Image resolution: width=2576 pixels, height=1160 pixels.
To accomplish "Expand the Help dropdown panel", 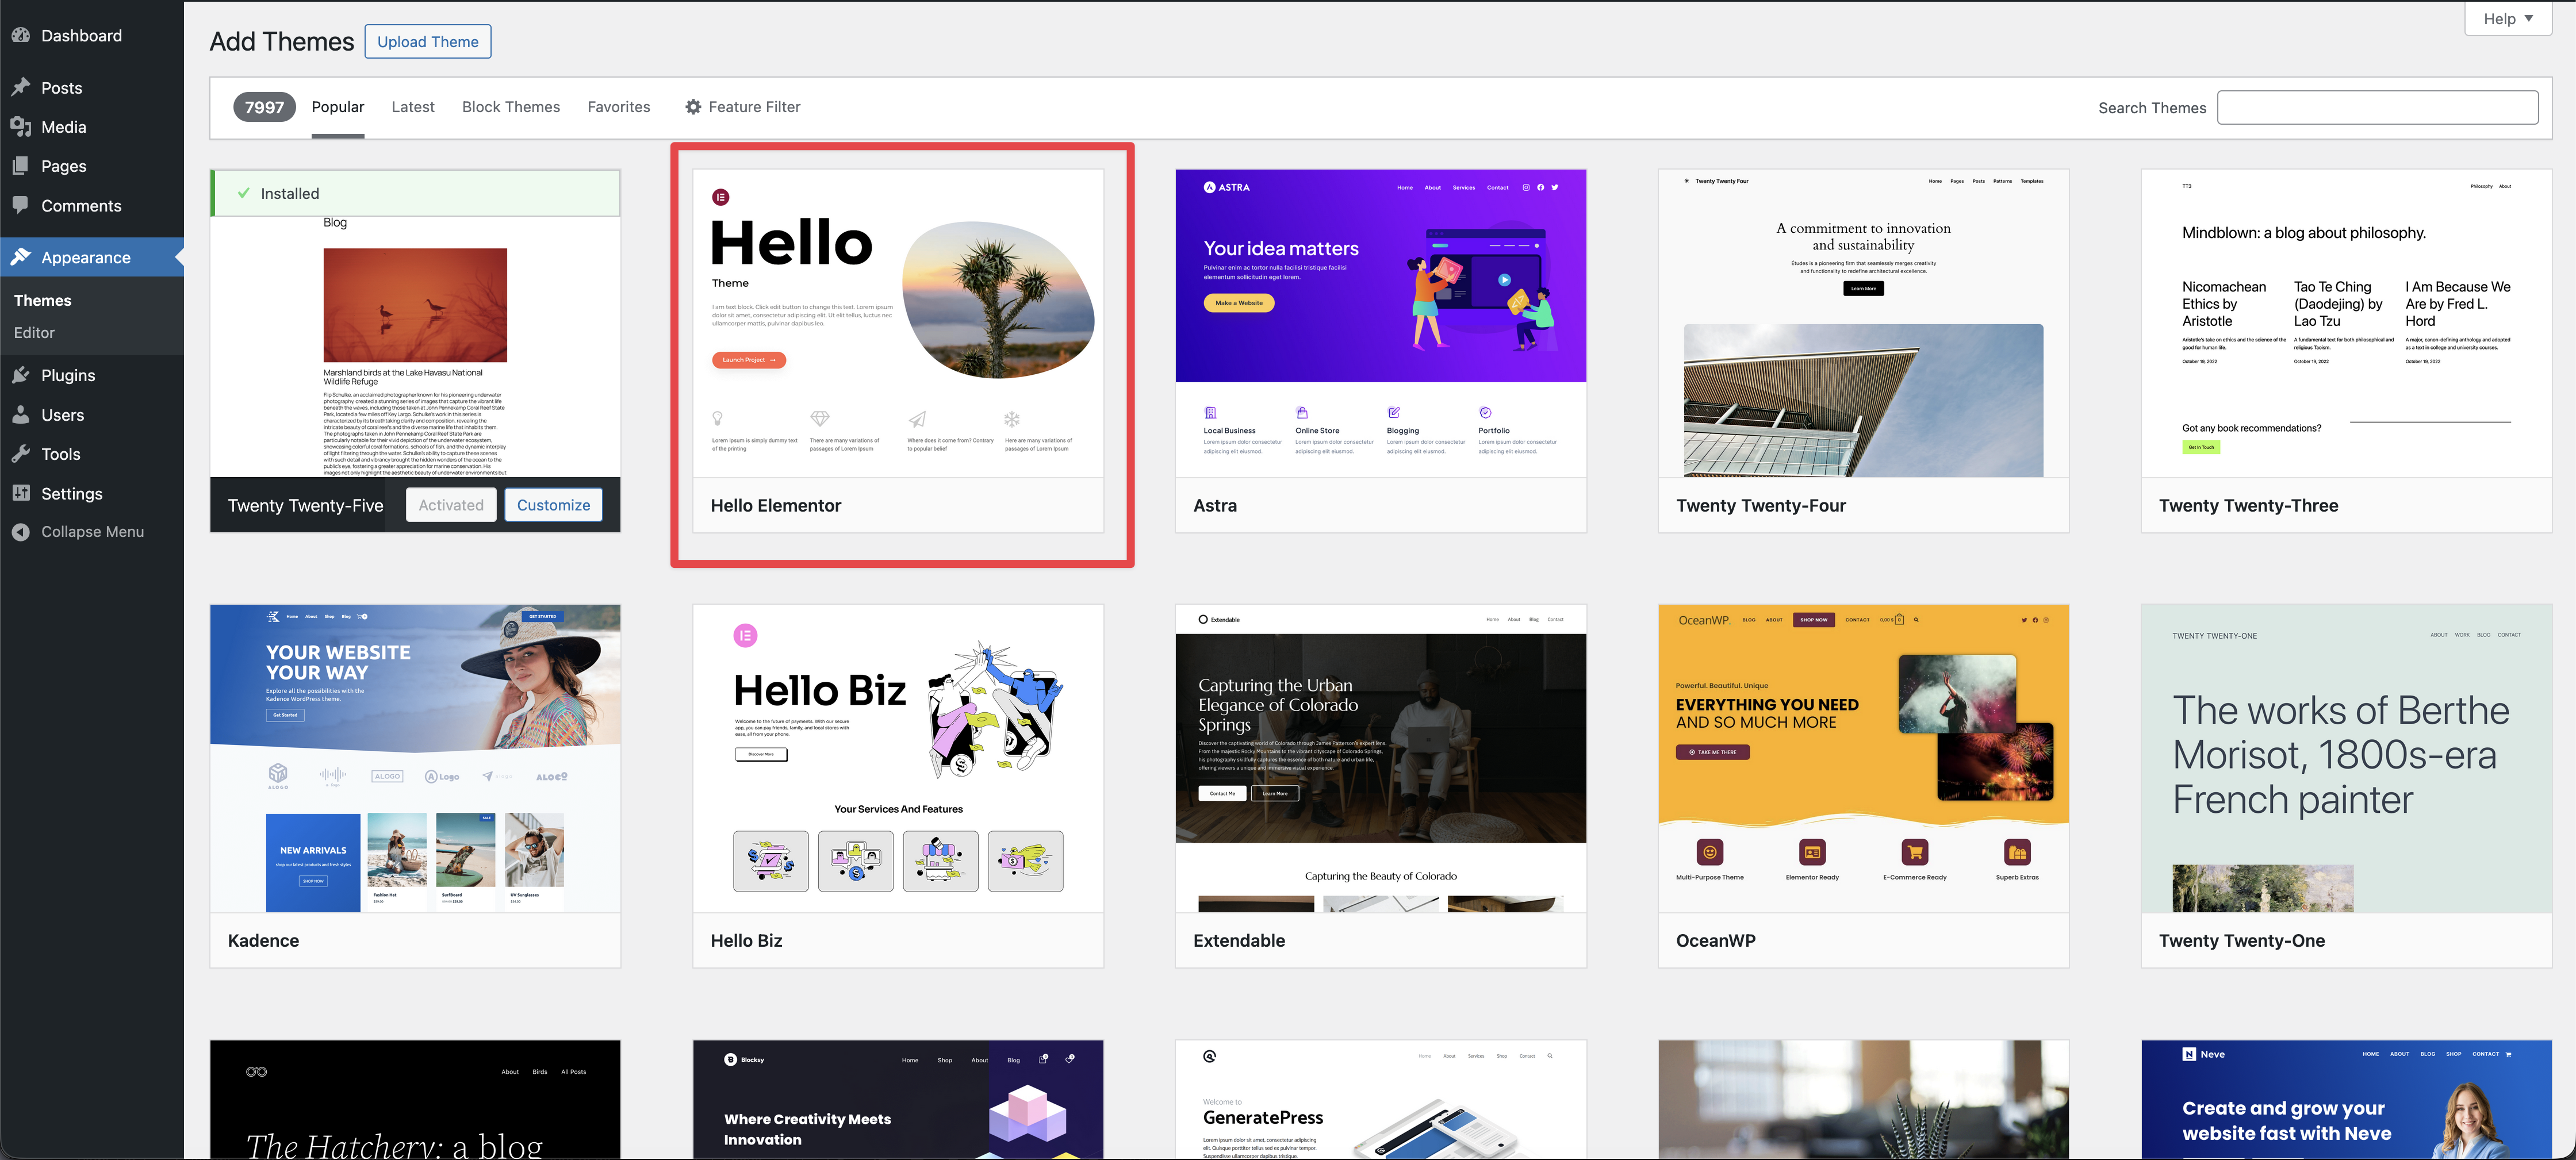I will (2506, 18).
